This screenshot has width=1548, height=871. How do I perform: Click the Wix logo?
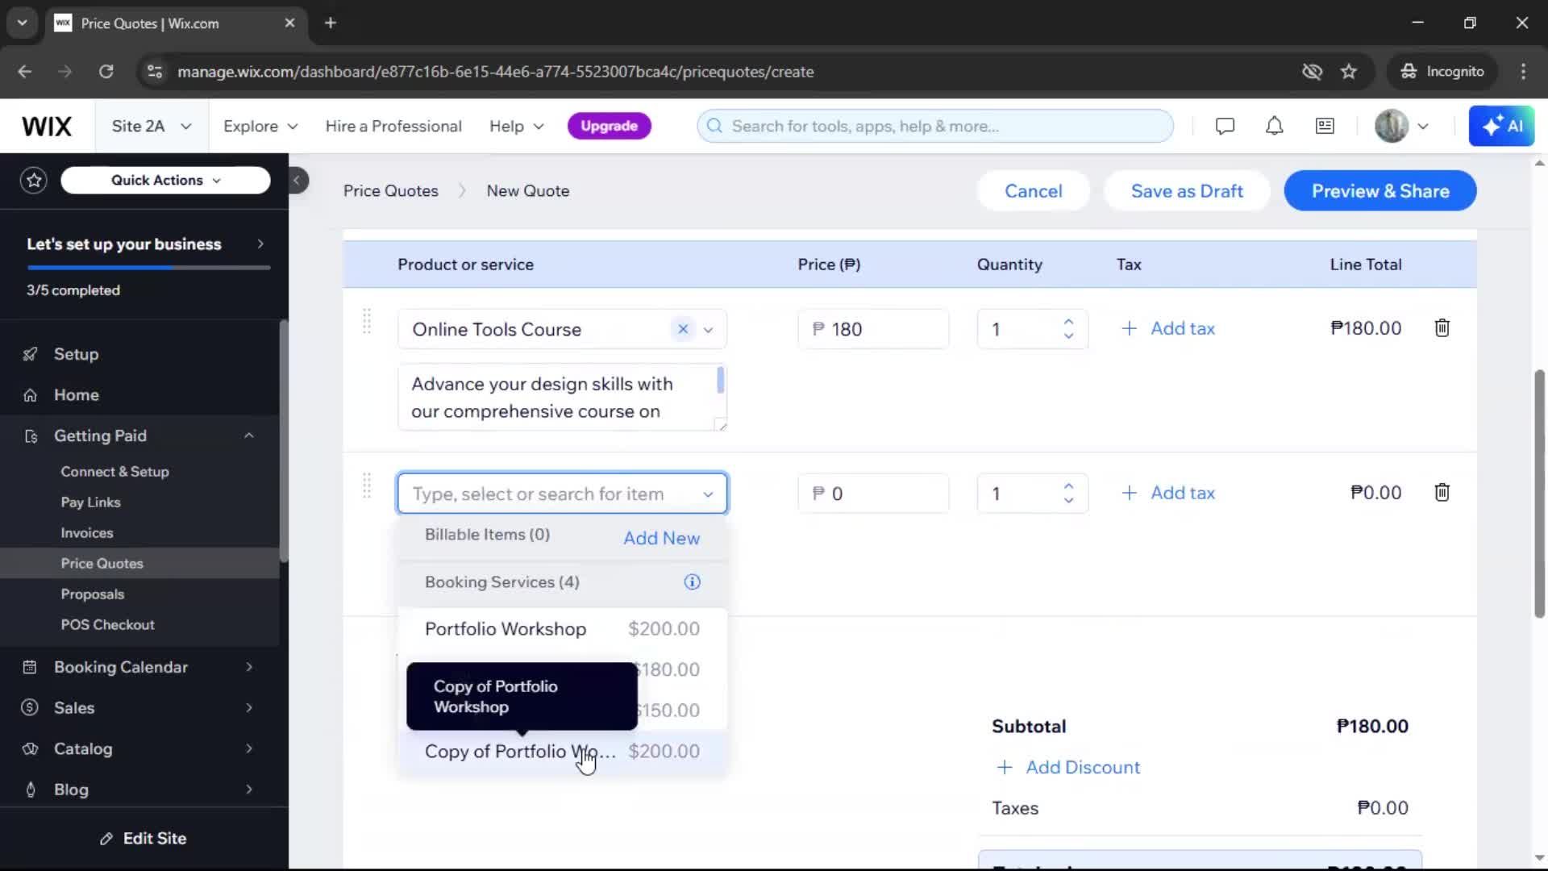click(47, 127)
